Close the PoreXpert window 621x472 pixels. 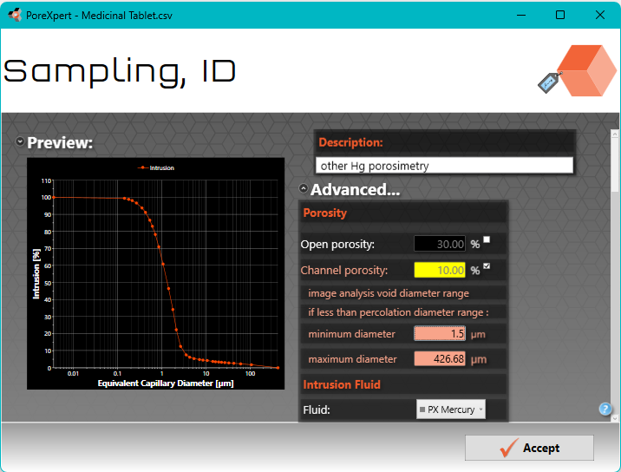[599, 15]
